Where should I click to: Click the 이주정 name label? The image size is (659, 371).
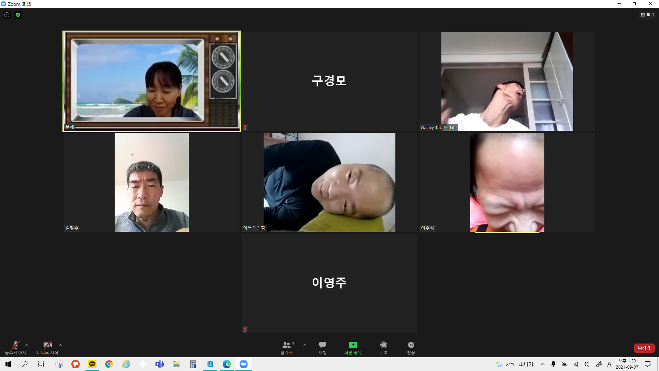click(428, 228)
